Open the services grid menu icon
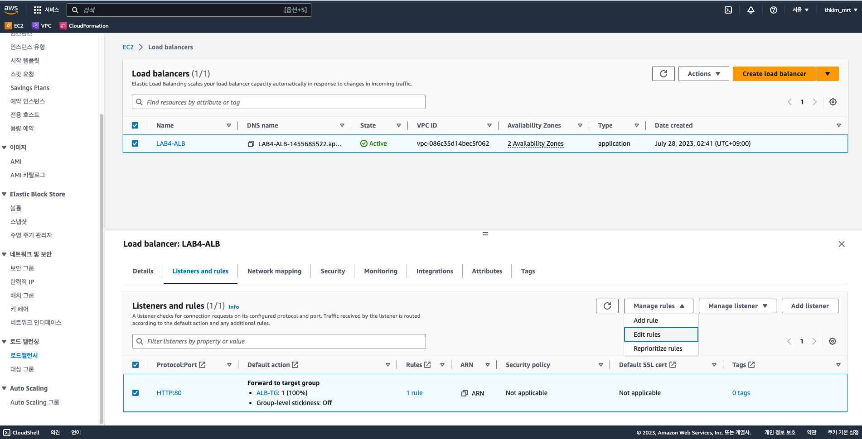The width and height of the screenshot is (862, 439). pos(38,10)
